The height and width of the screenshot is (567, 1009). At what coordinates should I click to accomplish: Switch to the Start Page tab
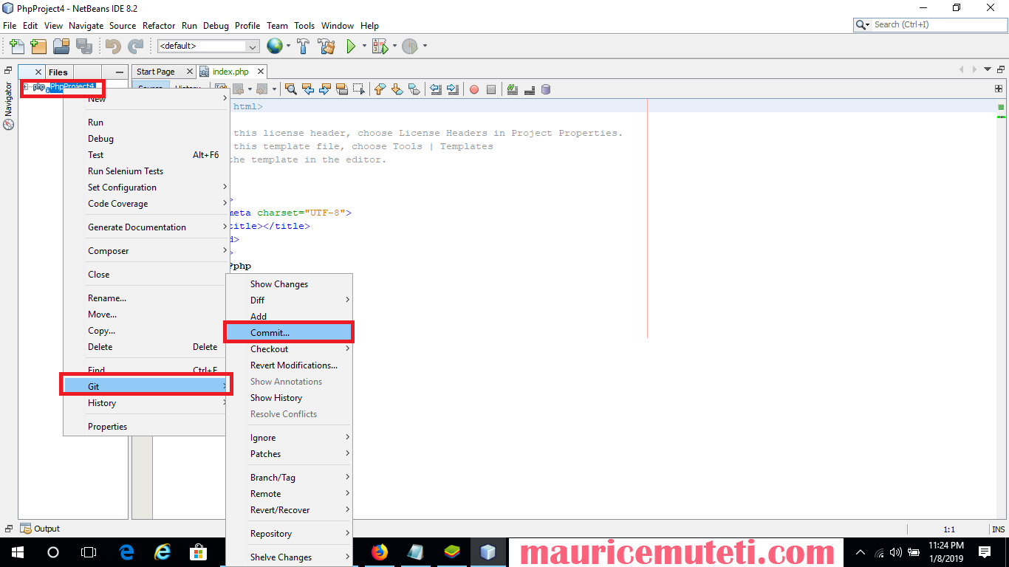[156, 72]
